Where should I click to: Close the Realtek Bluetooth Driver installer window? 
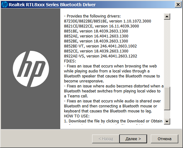point(178,5)
